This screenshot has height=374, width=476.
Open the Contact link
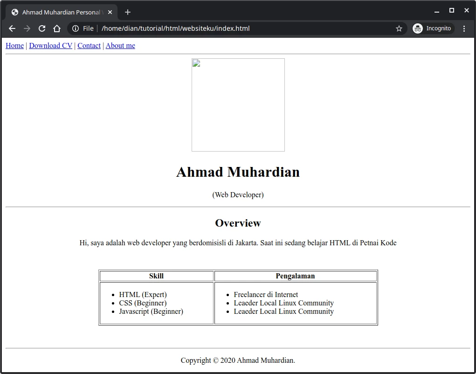[89, 46]
